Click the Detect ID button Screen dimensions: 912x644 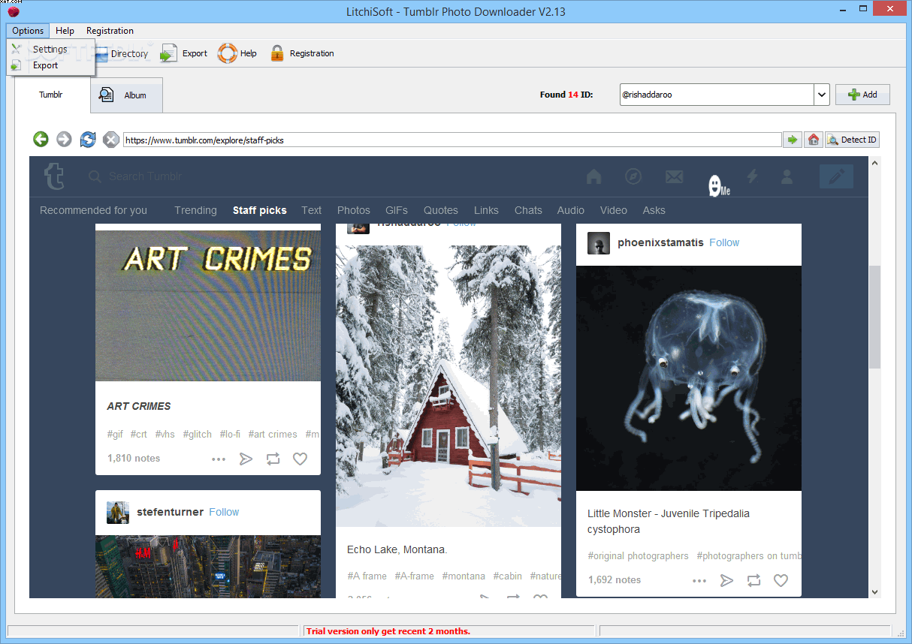[852, 140]
